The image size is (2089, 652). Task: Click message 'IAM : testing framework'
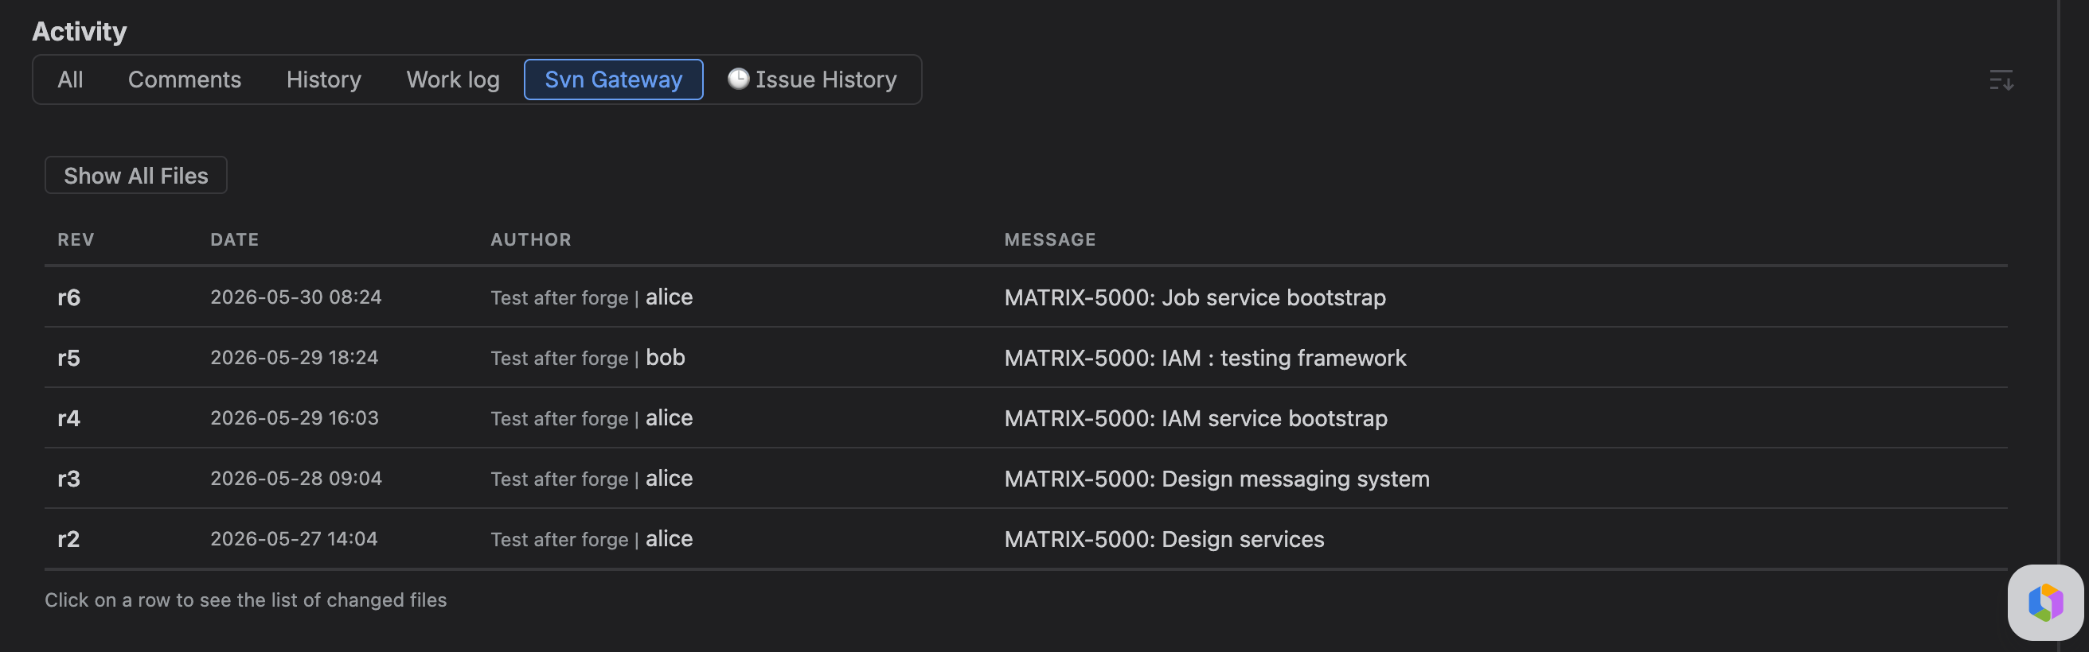pyautogui.click(x=1283, y=357)
